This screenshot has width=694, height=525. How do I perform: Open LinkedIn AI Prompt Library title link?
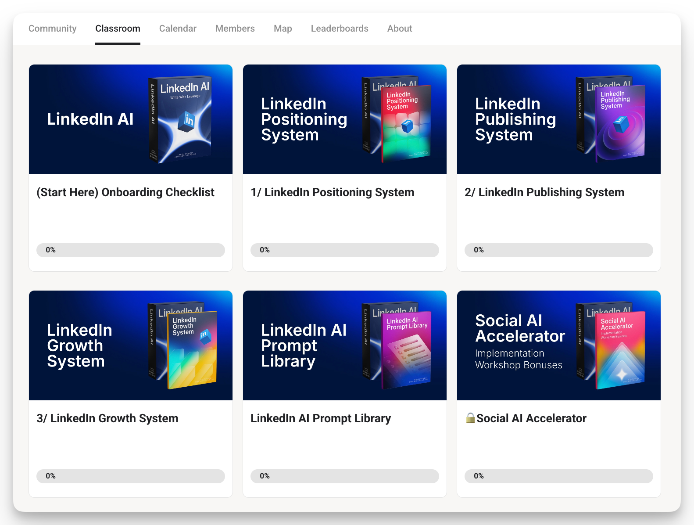321,418
